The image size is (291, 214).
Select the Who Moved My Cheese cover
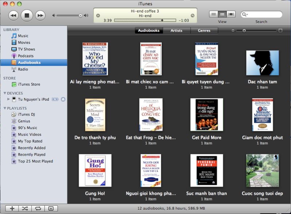[95, 59]
